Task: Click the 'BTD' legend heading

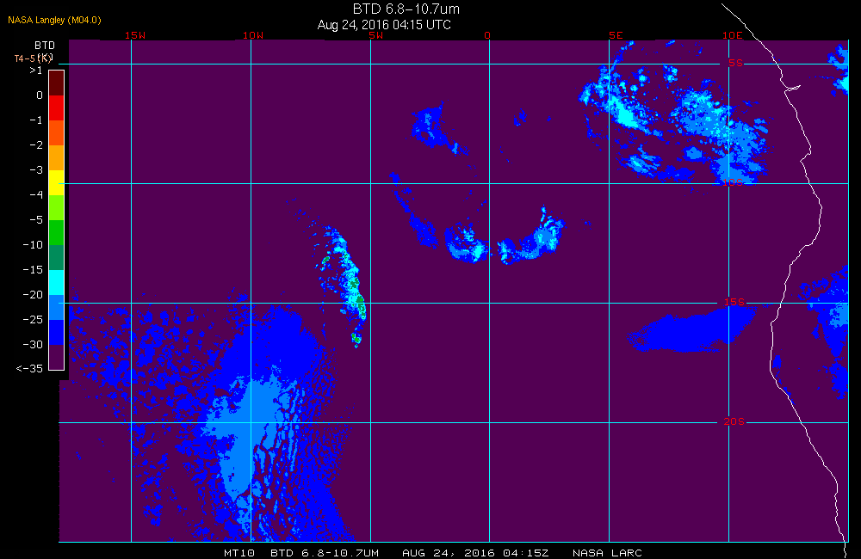Action: (45, 46)
